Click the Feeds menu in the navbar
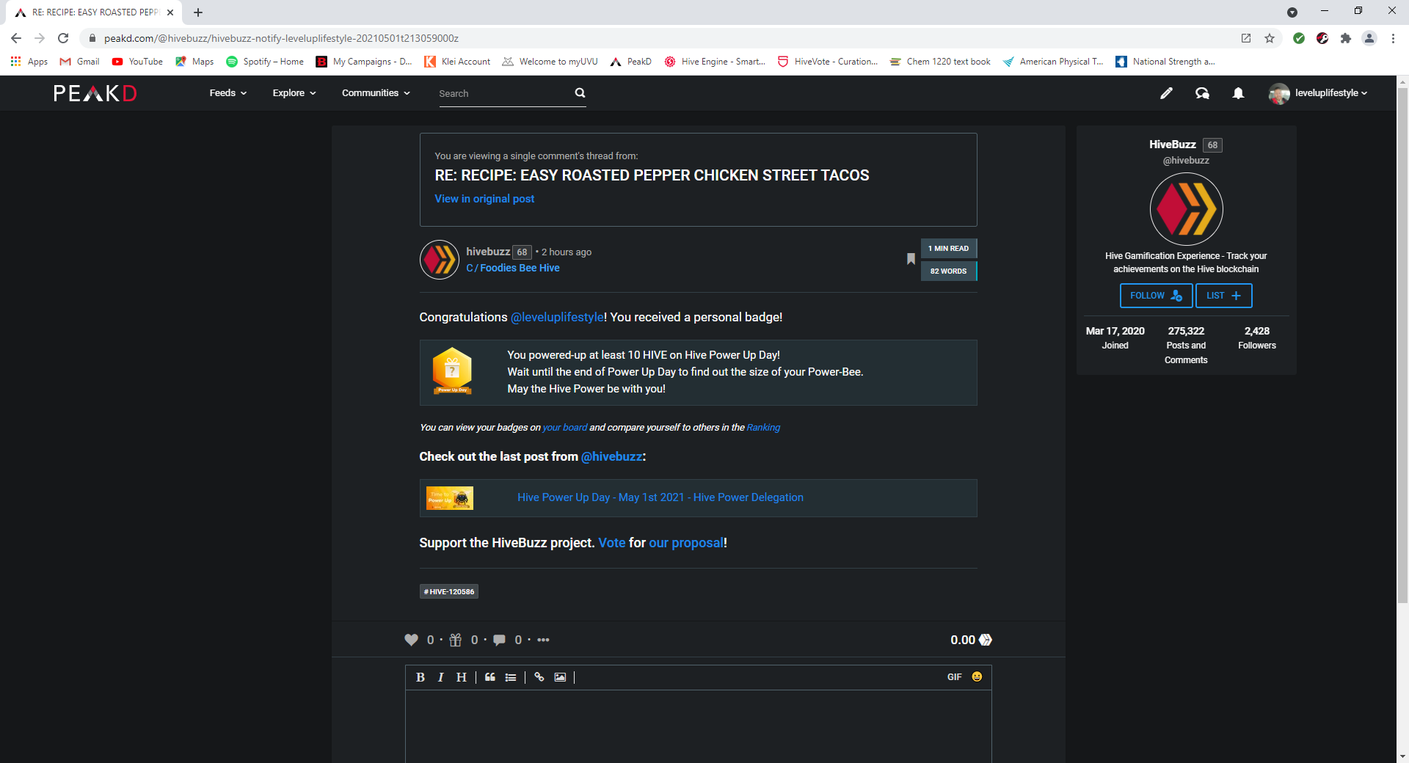The image size is (1409, 763). [x=227, y=93]
